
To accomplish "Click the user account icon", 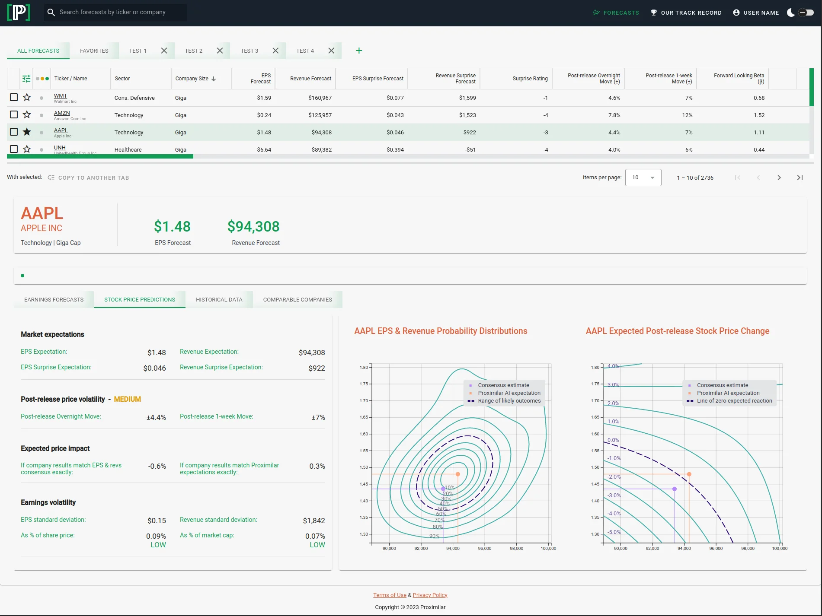I will point(736,13).
